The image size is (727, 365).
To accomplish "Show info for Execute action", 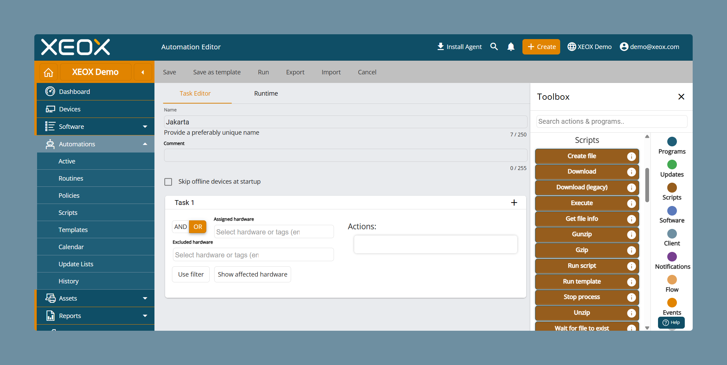I will [x=631, y=203].
